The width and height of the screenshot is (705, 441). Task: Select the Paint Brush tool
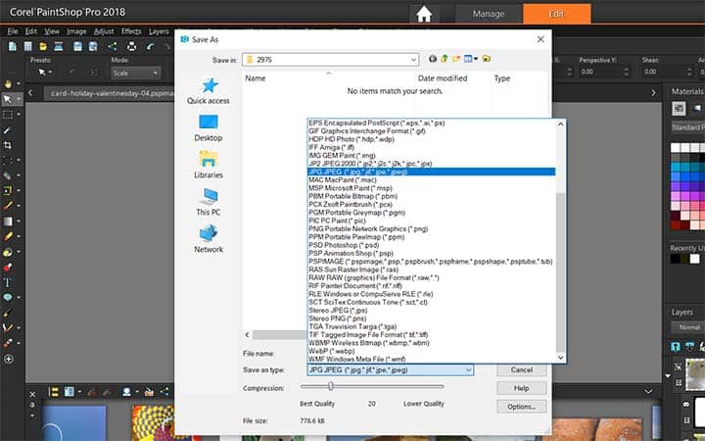point(8,206)
